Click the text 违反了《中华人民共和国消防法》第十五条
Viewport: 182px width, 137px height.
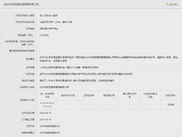(77, 80)
